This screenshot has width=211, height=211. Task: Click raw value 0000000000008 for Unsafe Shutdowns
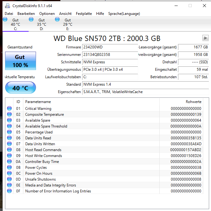coord(186,179)
